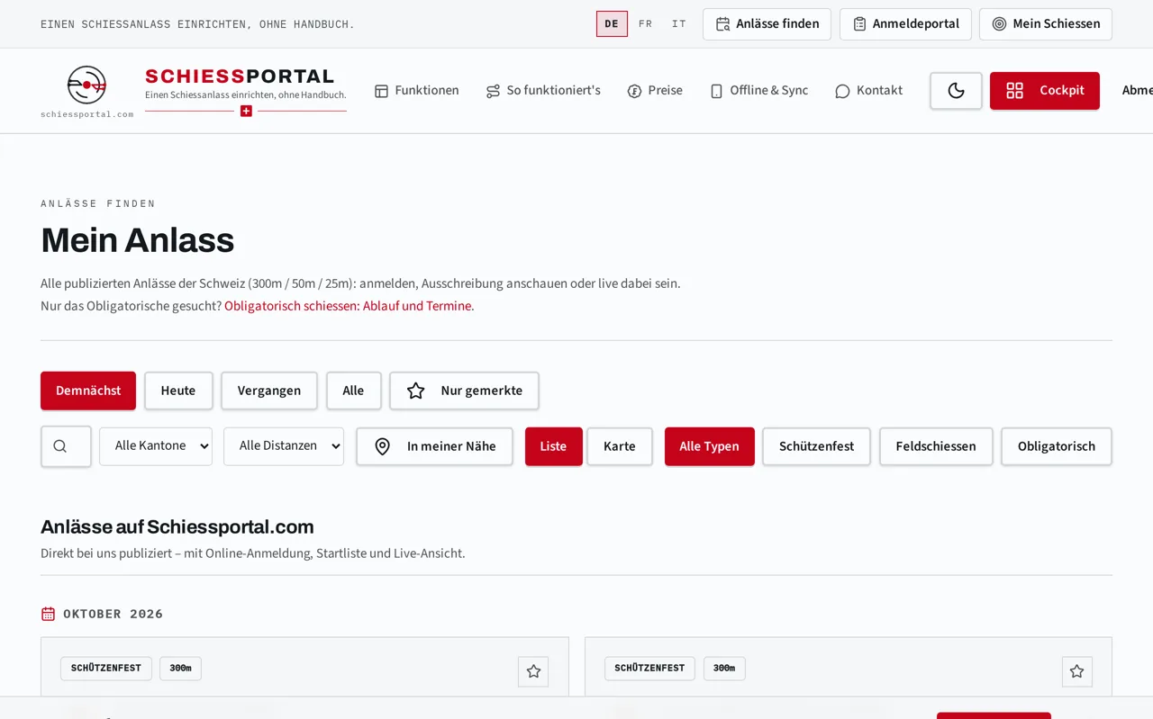Open Anlässe finden in the top bar
Screen dimensions: 1153x719
coord(767,24)
